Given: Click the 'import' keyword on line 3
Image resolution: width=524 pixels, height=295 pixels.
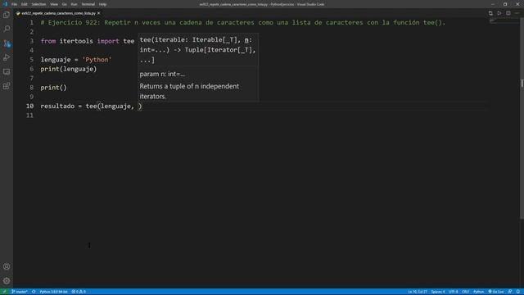Looking at the screenshot, I should click(x=108, y=41).
